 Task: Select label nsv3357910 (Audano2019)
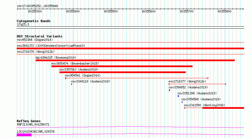pos(79,69)
